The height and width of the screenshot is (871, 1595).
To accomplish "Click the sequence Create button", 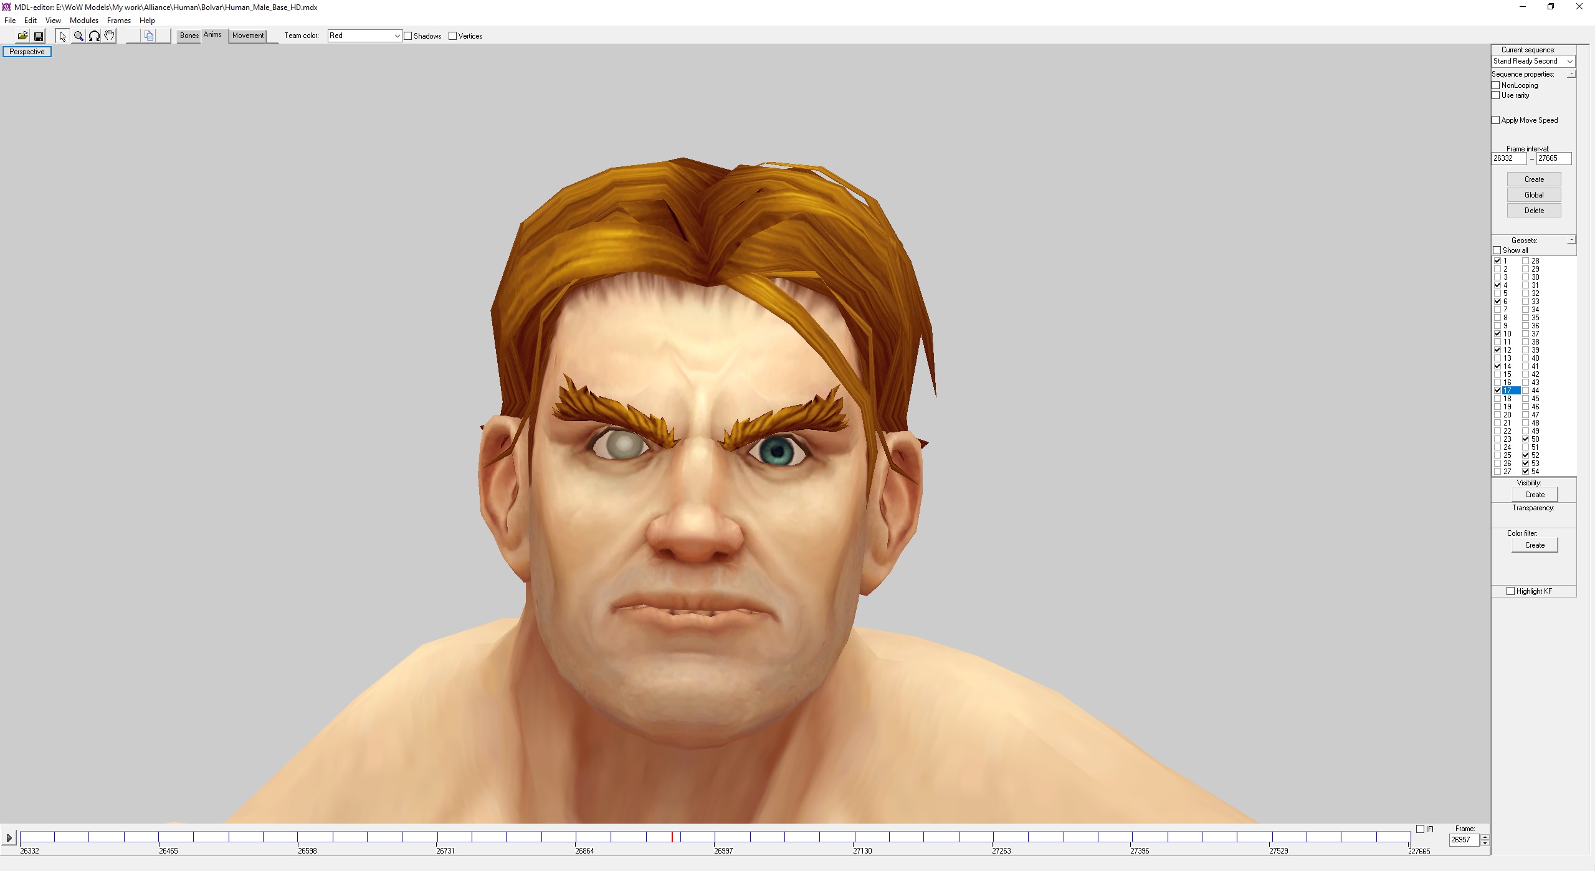I will point(1534,179).
